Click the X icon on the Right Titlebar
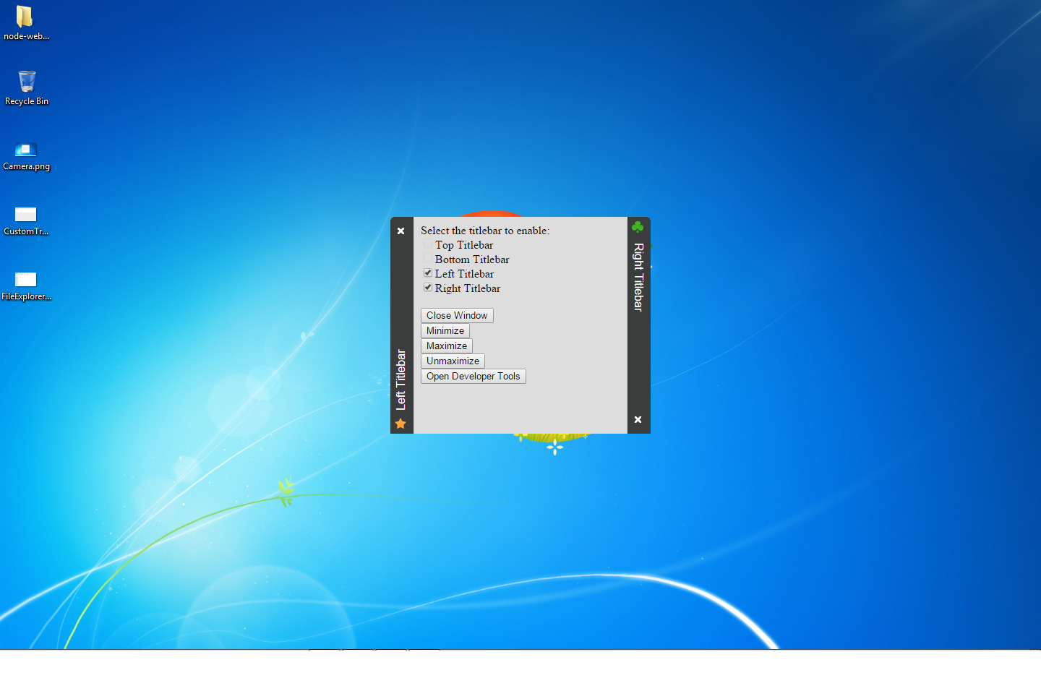This screenshot has width=1041, height=678. pos(638,419)
